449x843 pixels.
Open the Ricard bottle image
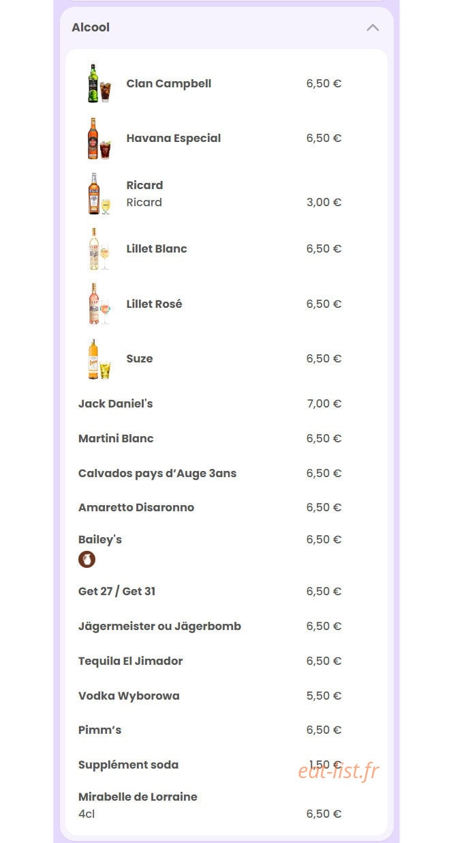[99, 194]
